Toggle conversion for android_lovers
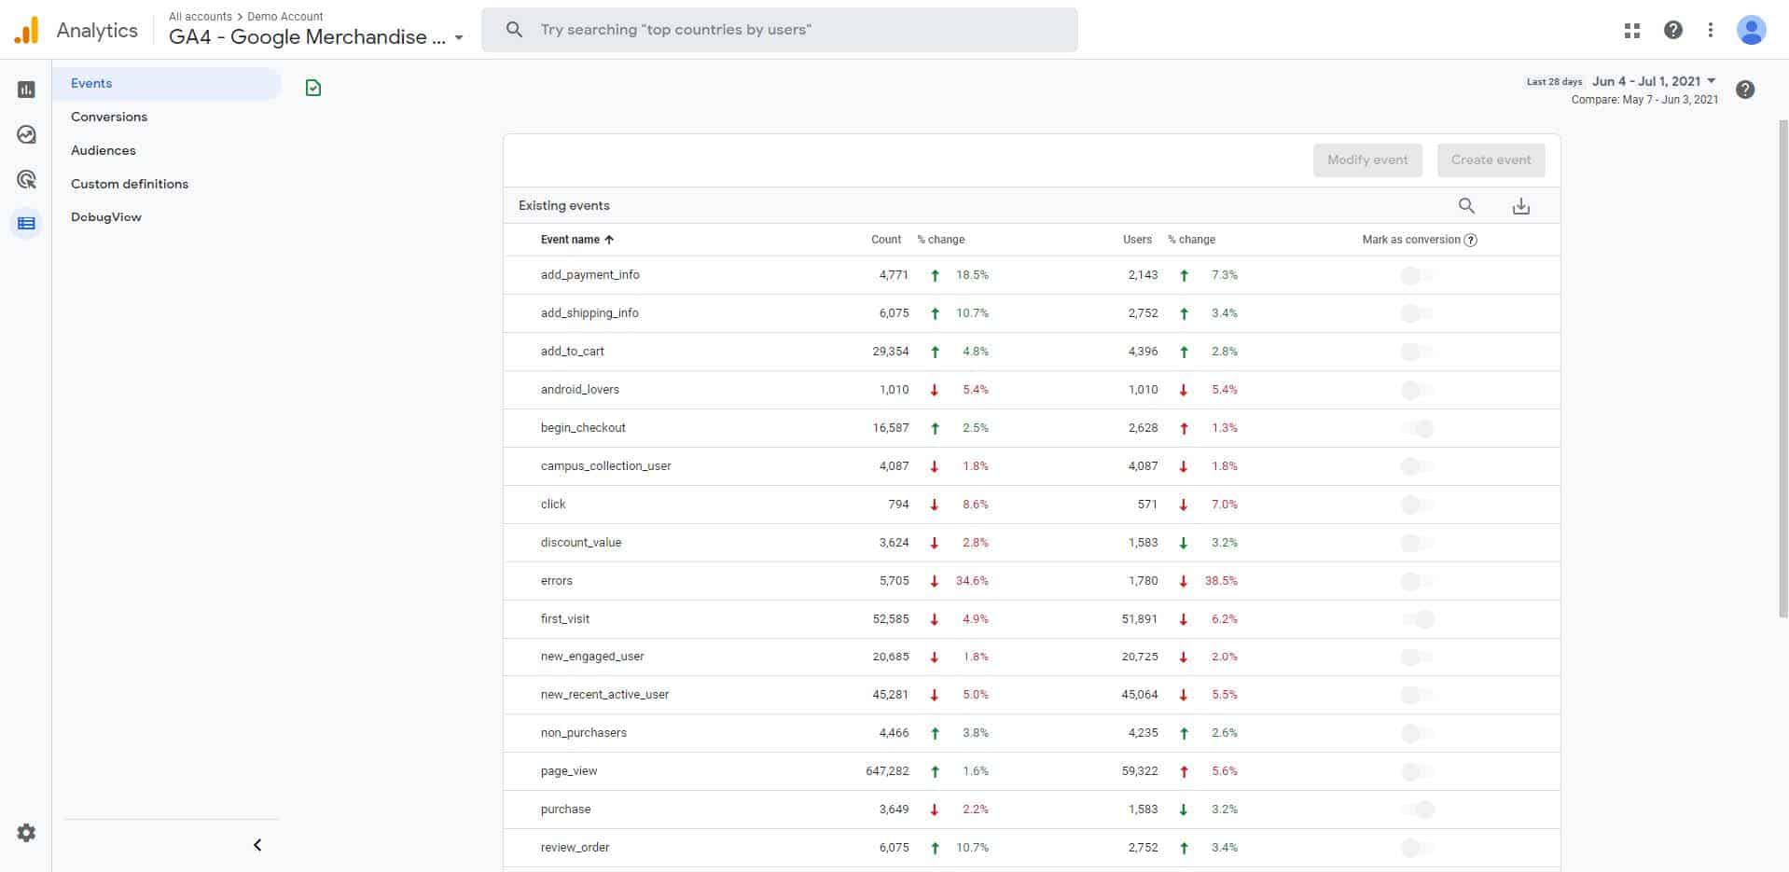The image size is (1789, 872). coord(1417,391)
